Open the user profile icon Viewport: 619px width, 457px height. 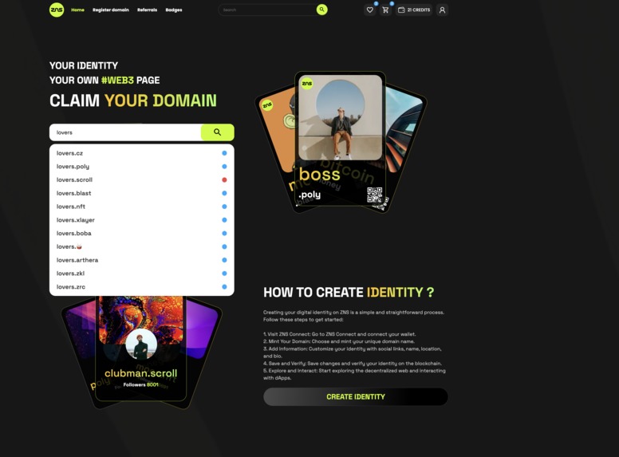(x=442, y=10)
